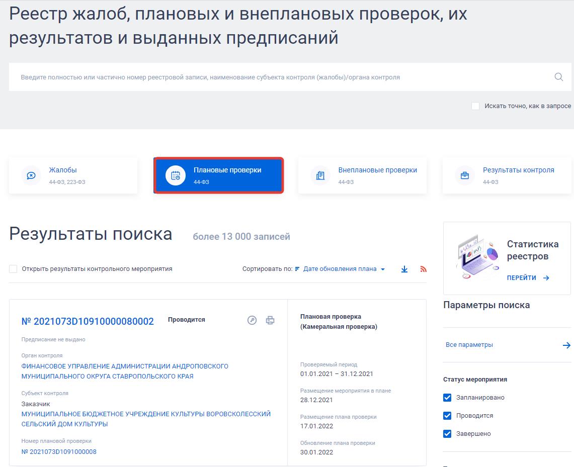Select the Плановые проверки tab
The width and height of the screenshot is (574, 467).
[x=218, y=175]
